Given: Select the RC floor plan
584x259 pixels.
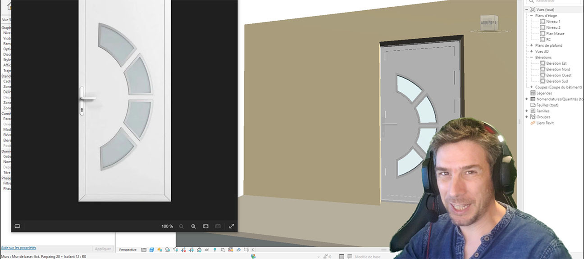Looking at the screenshot, I should click(548, 39).
